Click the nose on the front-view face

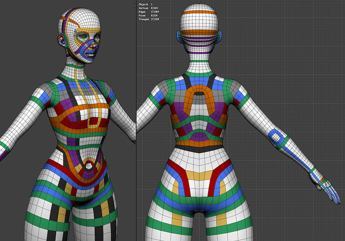point(93,46)
